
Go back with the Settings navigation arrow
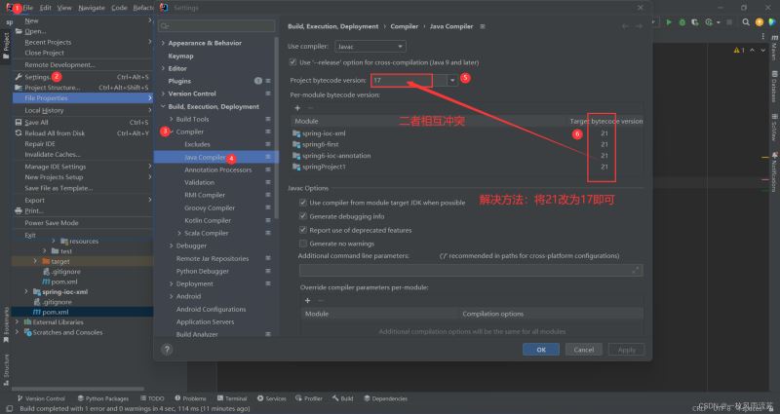coord(625,26)
